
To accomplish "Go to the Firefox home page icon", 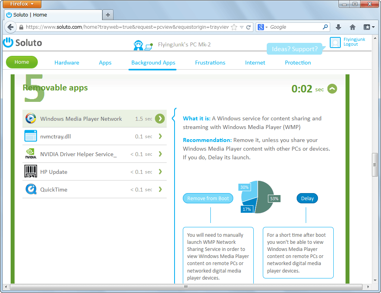I will 353,27.
